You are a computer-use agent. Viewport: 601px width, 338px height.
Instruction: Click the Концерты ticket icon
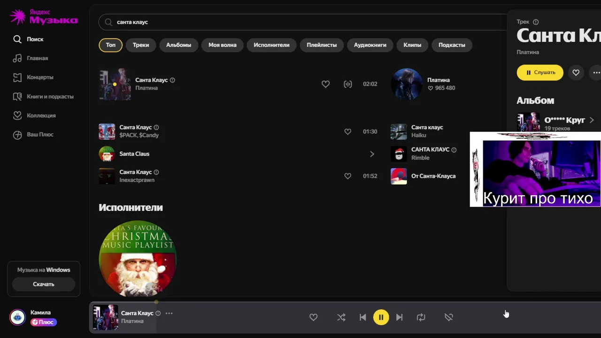[17, 77]
